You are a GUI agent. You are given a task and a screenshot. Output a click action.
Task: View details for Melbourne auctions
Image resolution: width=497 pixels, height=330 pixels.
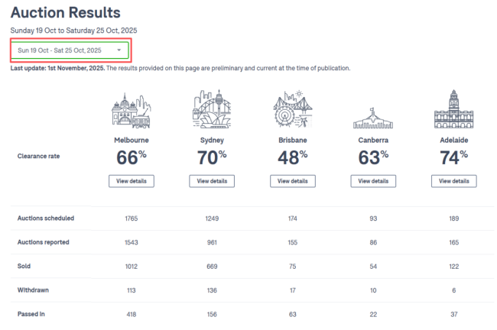(x=132, y=181)
